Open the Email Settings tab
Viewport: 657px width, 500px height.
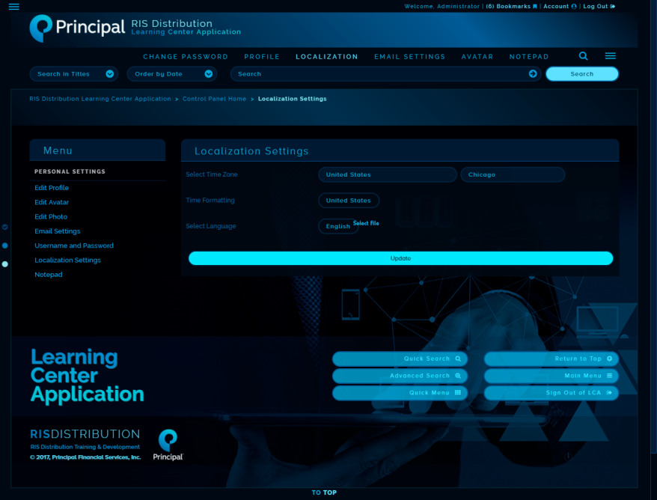pyautogui.click(x=409, y=57)
